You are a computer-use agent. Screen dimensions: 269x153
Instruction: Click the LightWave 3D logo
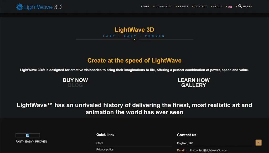point(39,7)
